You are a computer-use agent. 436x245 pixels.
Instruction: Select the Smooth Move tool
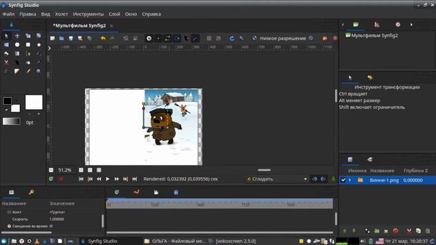point(17,36)
